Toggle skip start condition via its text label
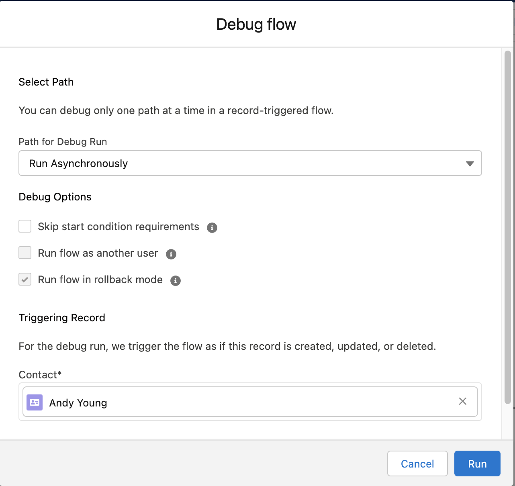The width and height of the screenshot is (515, 486). 118,227
